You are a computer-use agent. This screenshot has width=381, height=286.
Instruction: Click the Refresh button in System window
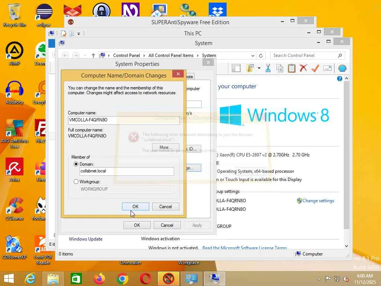click(261, 56)
